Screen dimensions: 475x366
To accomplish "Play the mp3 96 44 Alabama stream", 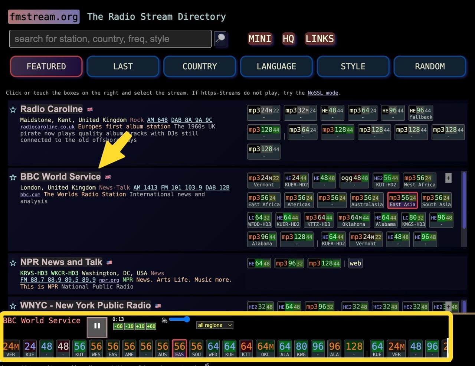I will pos(262,239).
